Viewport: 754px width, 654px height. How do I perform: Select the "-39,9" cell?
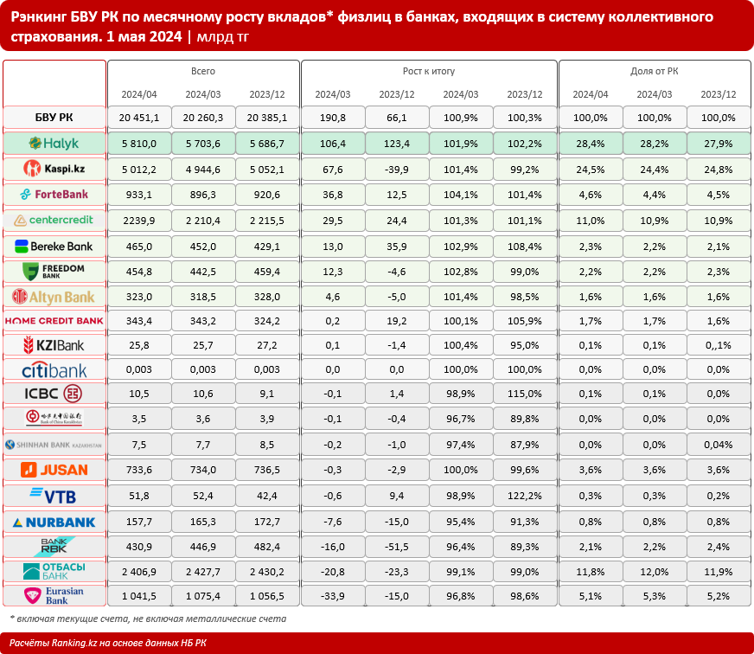coord(397,170)
